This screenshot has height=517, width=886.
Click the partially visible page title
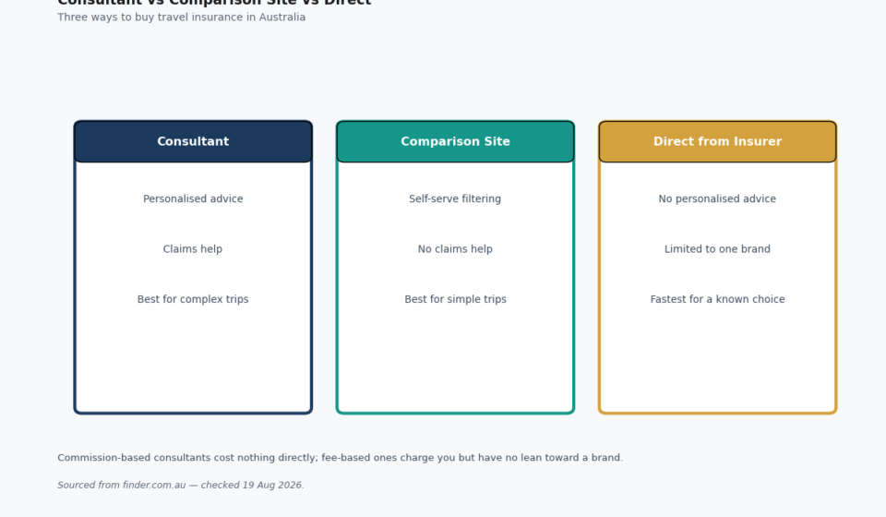pyautogui.click(x=214, y=3)
